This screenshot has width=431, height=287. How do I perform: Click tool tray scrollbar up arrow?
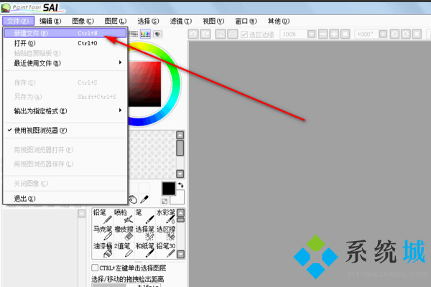click(180, 212)
